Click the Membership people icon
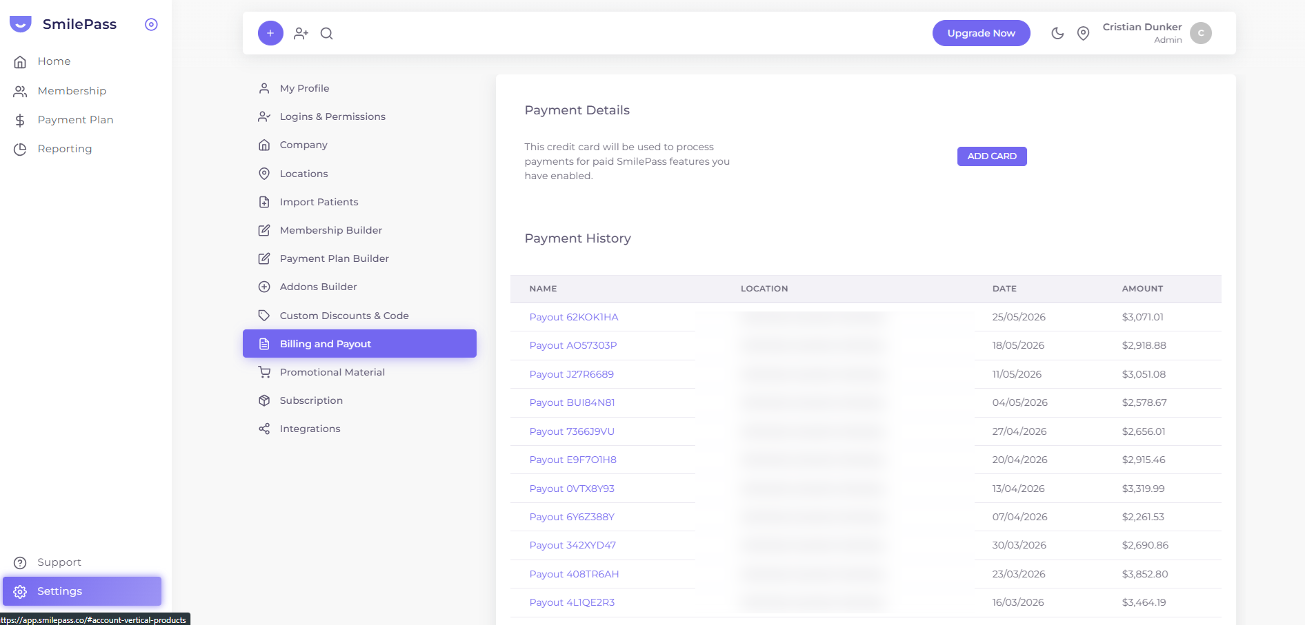 tap(20, 91)
